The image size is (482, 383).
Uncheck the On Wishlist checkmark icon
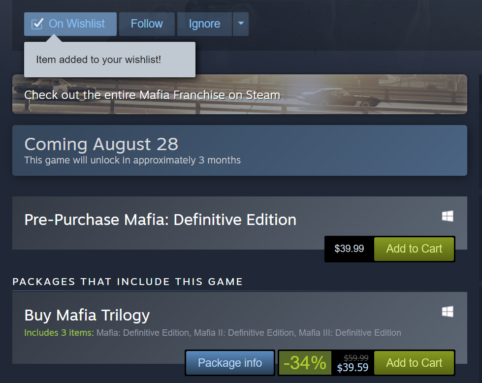(37, 24)
